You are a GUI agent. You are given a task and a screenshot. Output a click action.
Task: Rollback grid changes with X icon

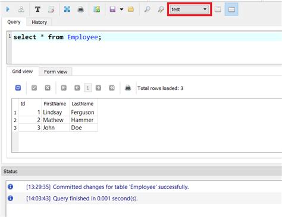tap(48, 88)
